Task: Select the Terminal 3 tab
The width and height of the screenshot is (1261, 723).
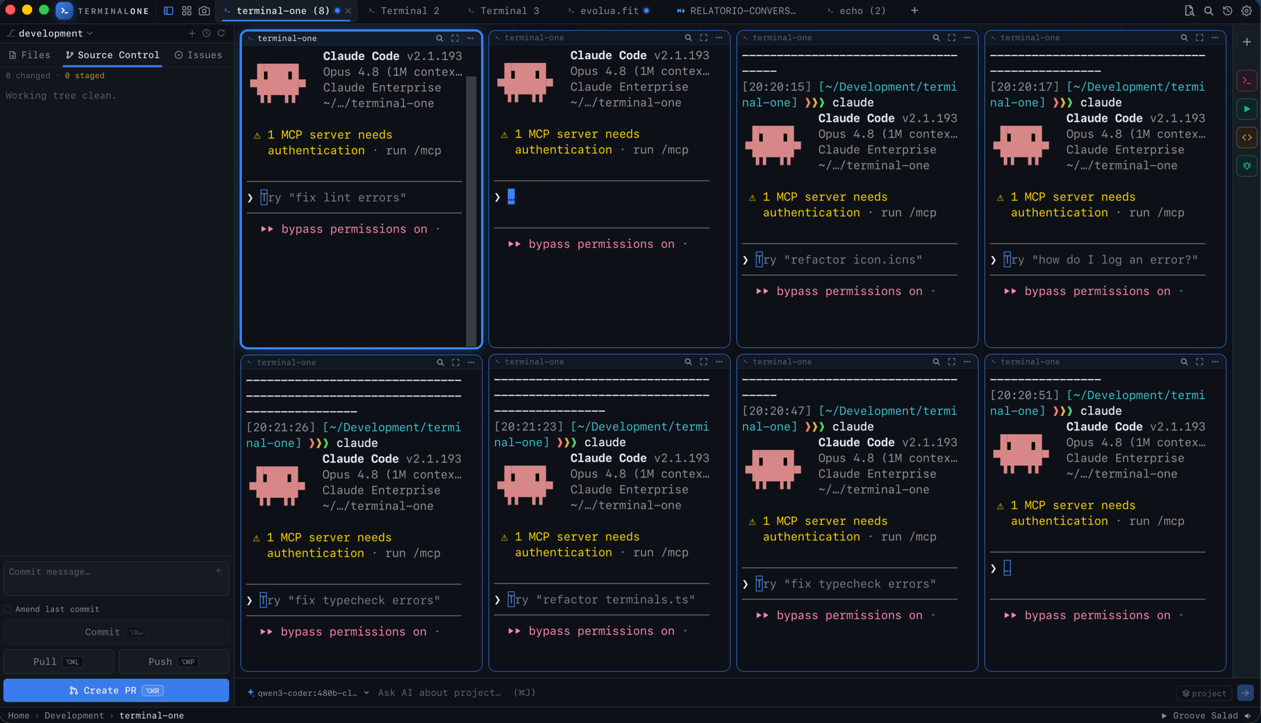Action: click(x=504, y=11)
